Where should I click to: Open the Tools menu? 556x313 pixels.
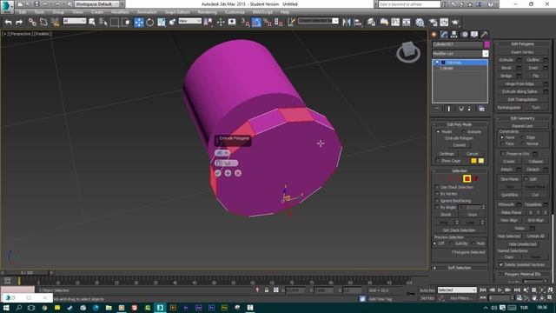pyautogui.click(x=39, y=12)
